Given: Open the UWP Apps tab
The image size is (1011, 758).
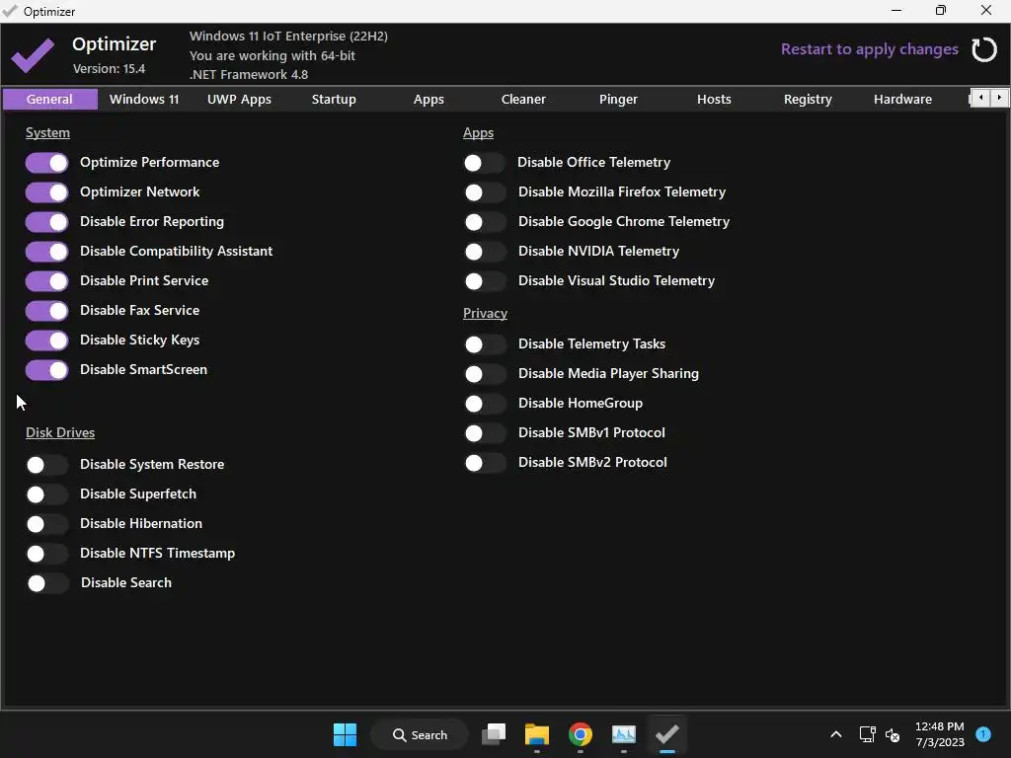Looking at the screenshot, I should coord(239,100).
